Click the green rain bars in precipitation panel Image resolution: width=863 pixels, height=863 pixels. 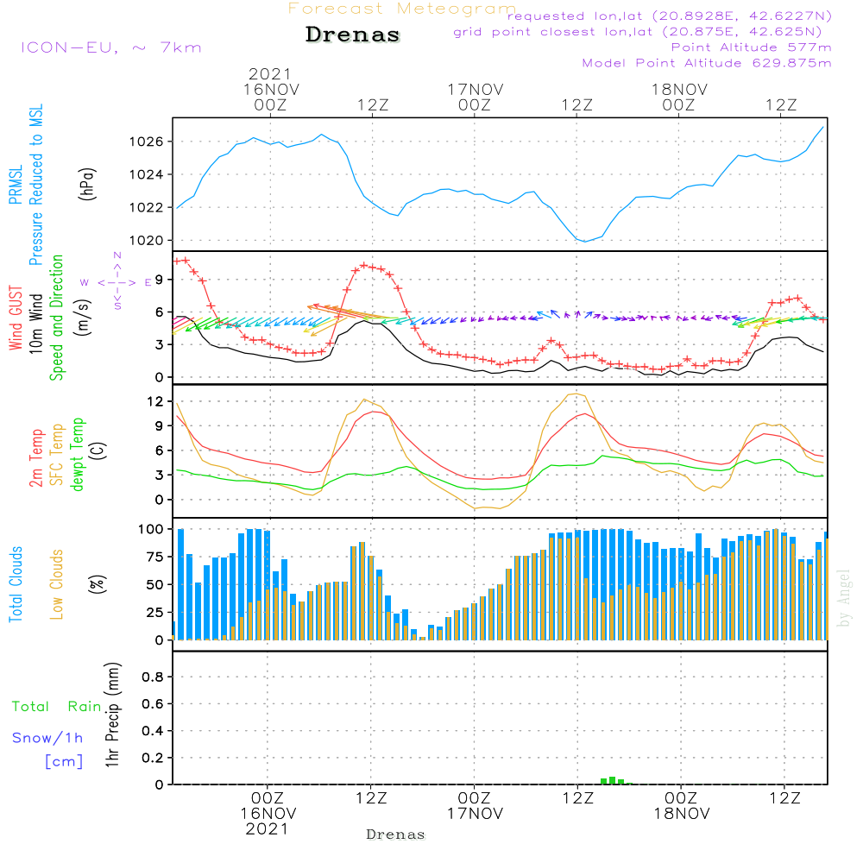click(612, 780)
